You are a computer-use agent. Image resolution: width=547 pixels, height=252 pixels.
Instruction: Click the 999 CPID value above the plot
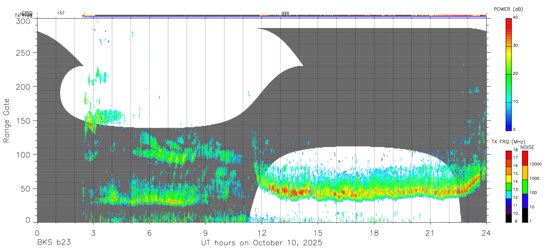point(286,13)
